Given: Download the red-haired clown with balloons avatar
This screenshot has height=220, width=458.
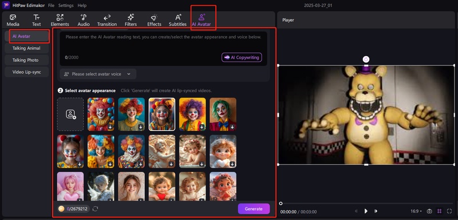Looking at the screenshot, I should (110, 127).
